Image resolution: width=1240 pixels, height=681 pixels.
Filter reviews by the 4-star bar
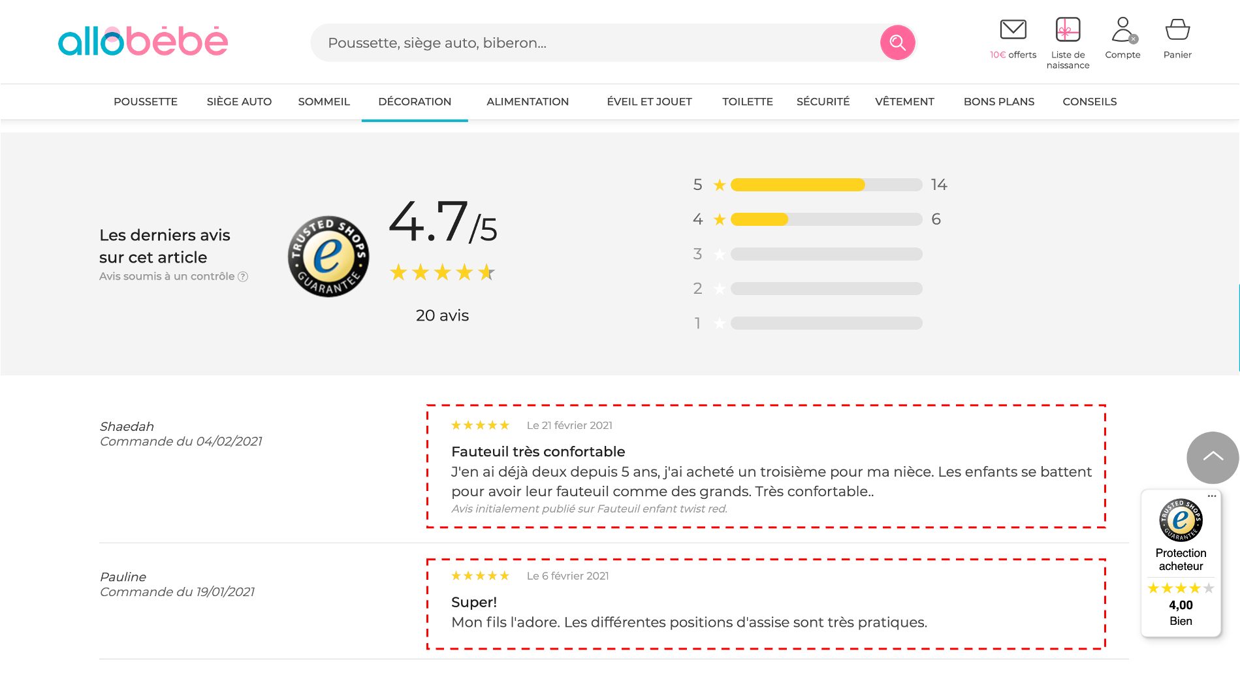[x=826, y=219]
